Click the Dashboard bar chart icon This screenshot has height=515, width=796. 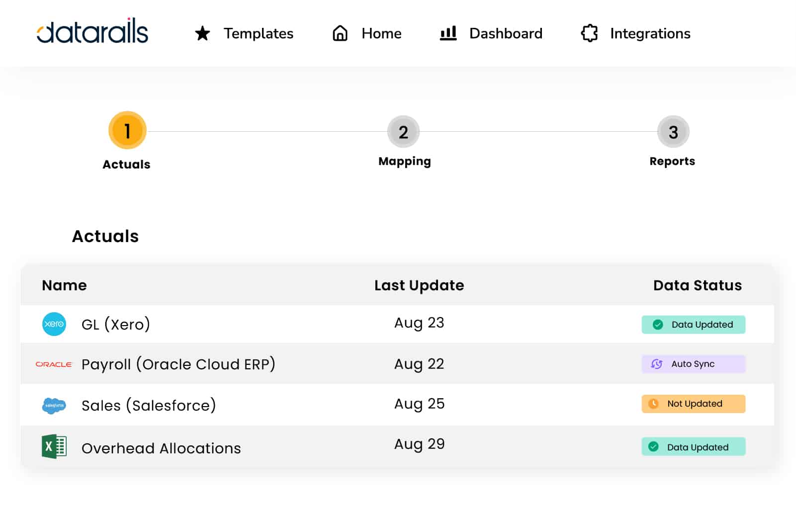(x=448, y=33)
